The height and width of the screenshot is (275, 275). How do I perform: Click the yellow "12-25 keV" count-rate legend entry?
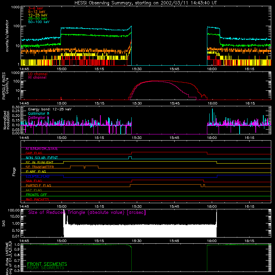38,15
